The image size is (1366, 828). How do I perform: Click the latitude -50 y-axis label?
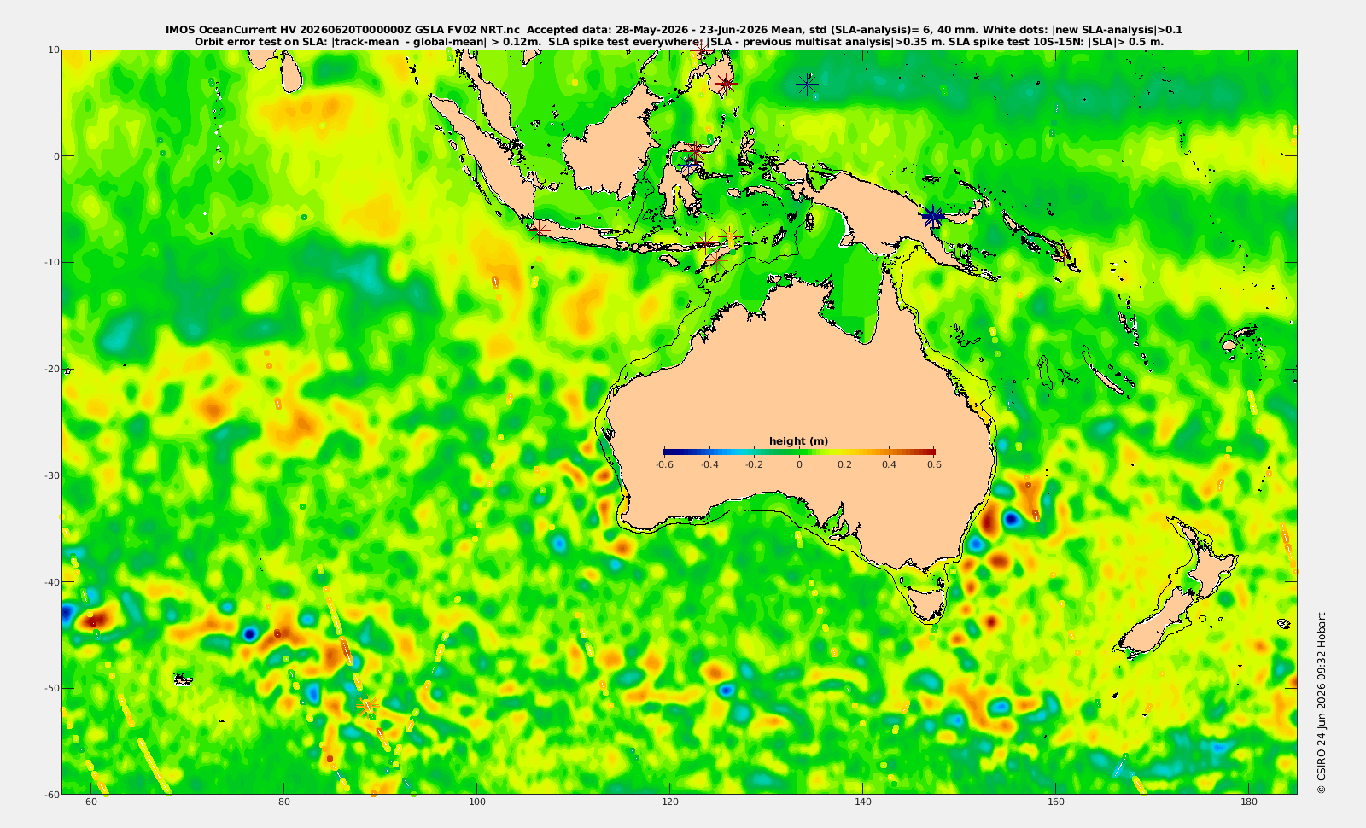(x=51, y=688)
